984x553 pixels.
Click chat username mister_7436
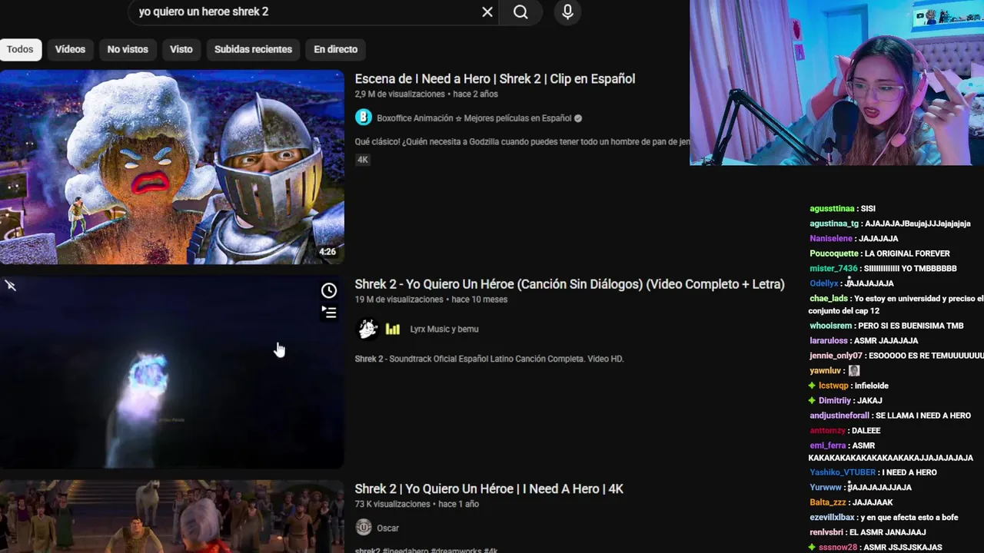(833, 269)
